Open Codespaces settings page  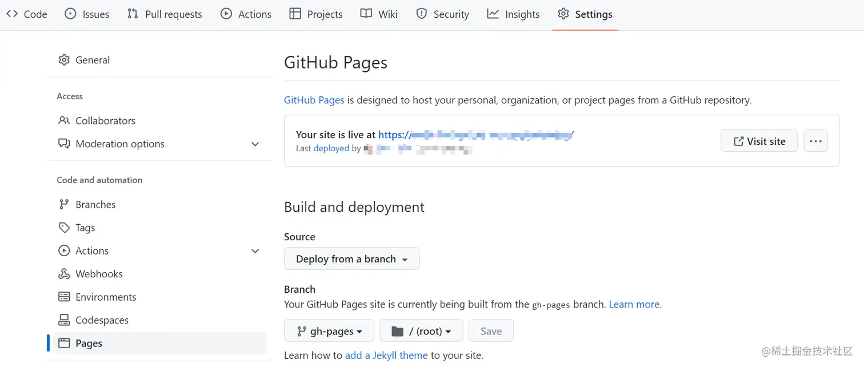(x=159, y=320)
